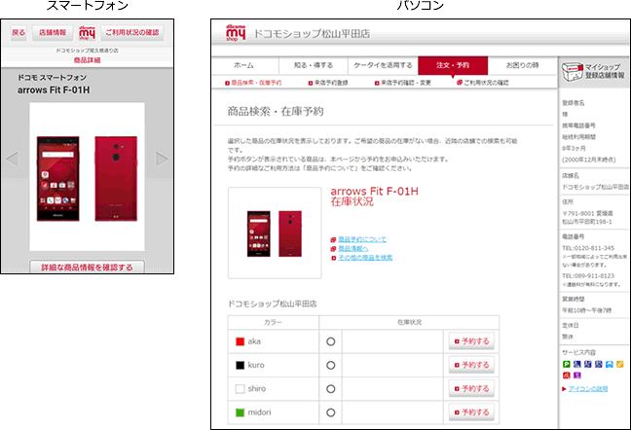
Task: Click the マイショップ登録店舗情報 box icon
Action: tap(572, 72)
